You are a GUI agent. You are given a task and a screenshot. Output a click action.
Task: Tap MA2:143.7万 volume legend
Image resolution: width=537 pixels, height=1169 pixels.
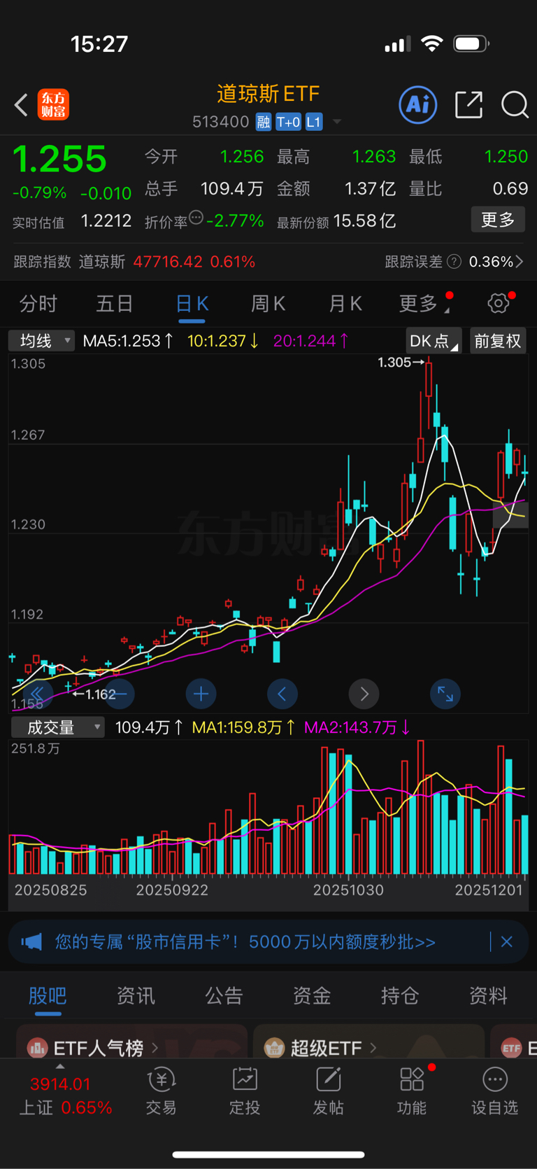pos(357,727)
